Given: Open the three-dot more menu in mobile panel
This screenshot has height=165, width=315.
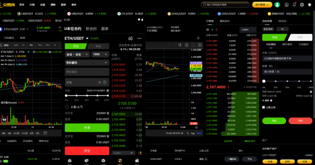Looking at the screenshot, I should point(139,38).
